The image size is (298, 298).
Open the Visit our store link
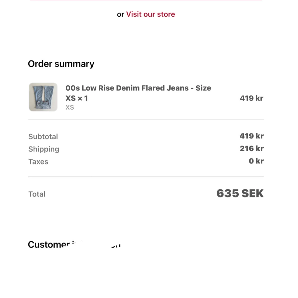coord(150,14)
